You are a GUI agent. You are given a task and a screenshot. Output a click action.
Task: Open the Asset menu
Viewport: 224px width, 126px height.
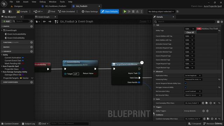click(x=26, y=2)
